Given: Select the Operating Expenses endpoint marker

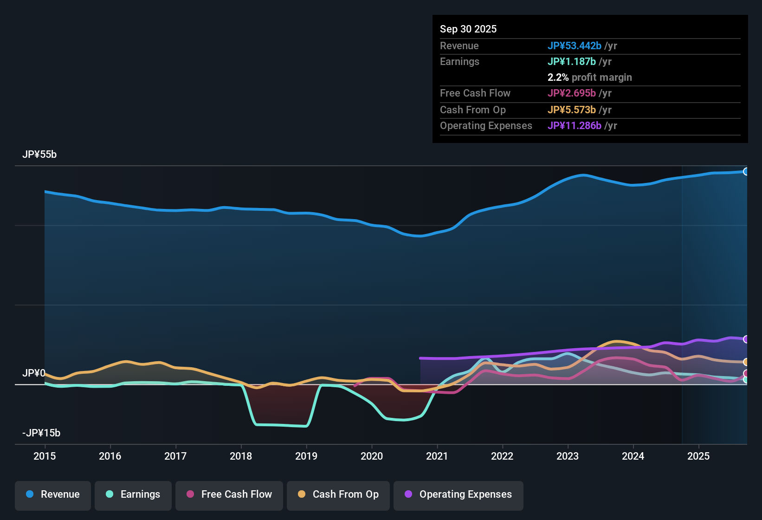Looking at the screenshot, I should [x=746, y=339].
